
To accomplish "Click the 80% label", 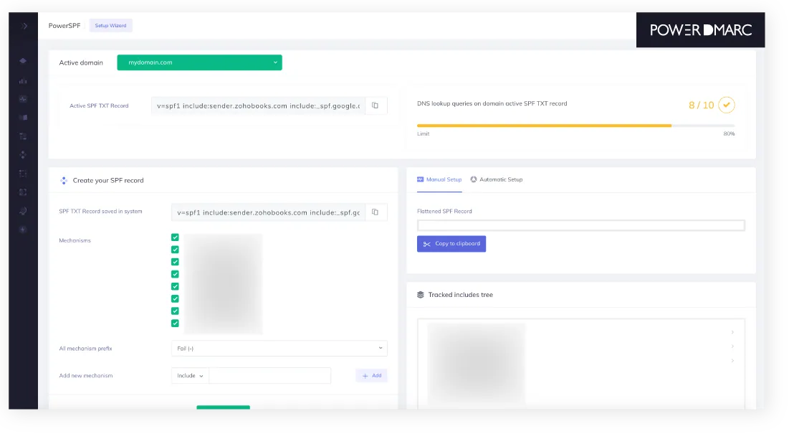I will (729, 134).
